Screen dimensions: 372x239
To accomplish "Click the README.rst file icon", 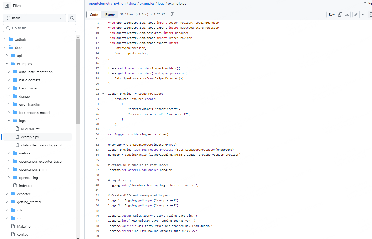I will pos(17,129).
